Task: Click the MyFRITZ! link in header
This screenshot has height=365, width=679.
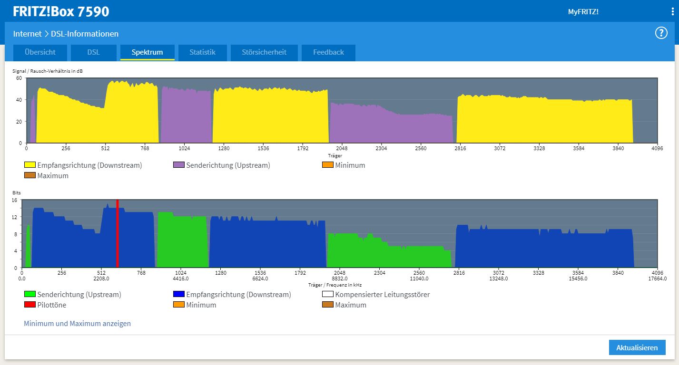Action: (583, 11)
